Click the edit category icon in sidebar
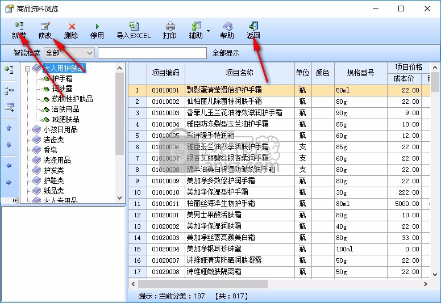This screenshot has height=303, width=441. (9, 107)
